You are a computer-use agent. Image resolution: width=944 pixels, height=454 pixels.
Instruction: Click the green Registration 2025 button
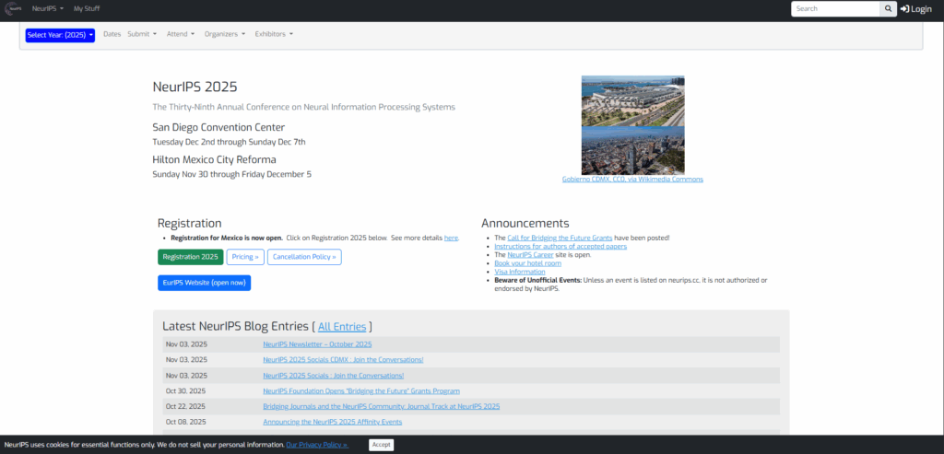pyautogui.click(x=190, y=257)
